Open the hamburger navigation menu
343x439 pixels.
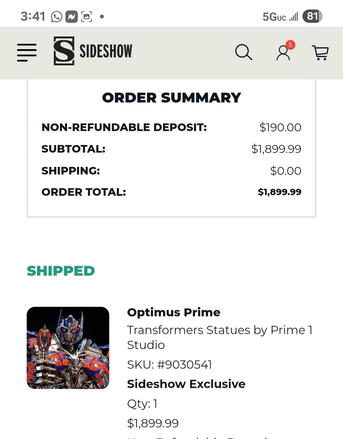[27, 52]
